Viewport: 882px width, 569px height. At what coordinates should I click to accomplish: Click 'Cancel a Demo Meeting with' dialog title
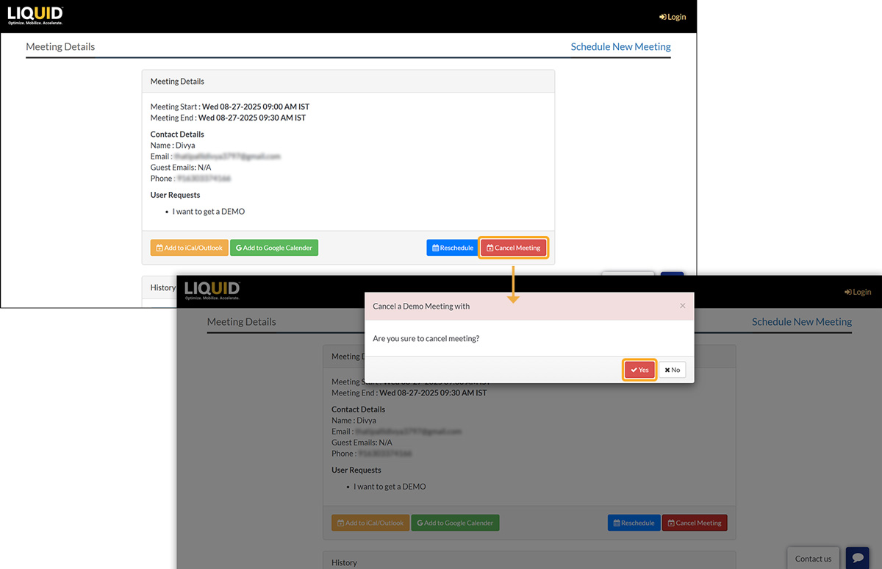421,306
